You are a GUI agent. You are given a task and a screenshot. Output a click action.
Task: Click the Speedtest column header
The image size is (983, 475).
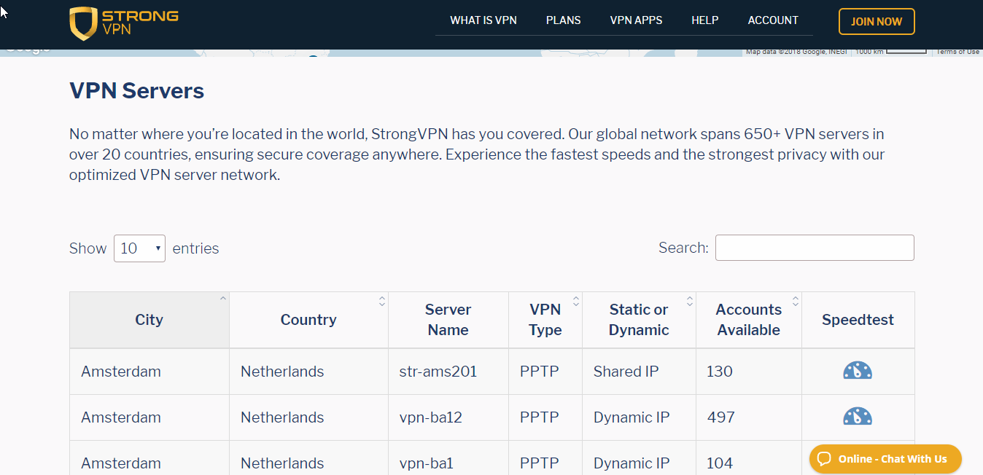(858, 320)
